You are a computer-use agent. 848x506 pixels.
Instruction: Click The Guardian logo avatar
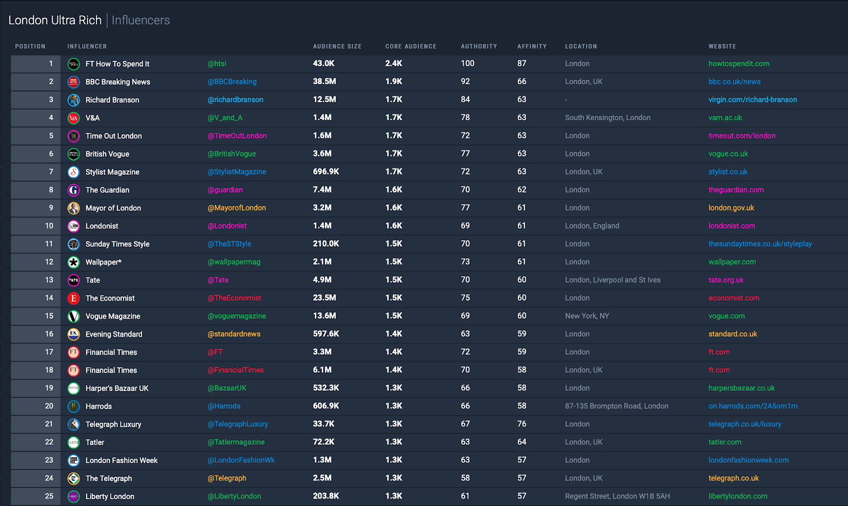tap(74, 190)
